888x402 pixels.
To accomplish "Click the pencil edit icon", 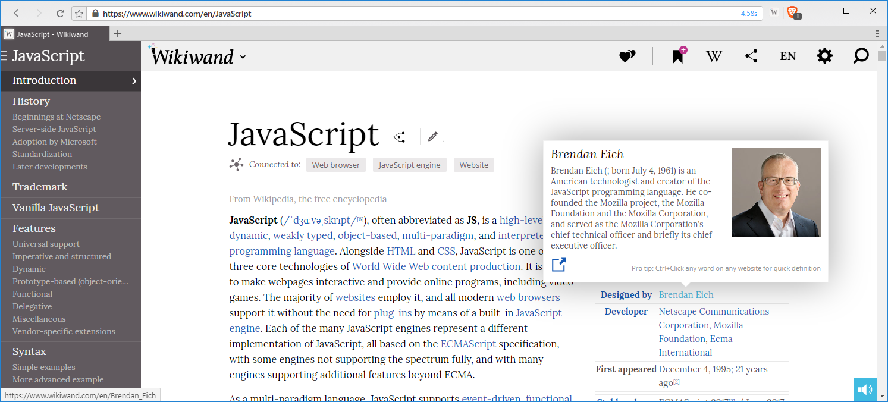I will pos(432,137).
